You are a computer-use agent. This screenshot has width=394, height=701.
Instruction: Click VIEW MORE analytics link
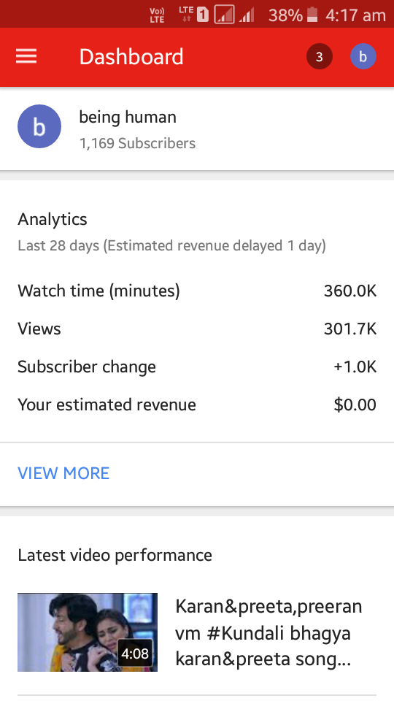(x=63, y=473)
